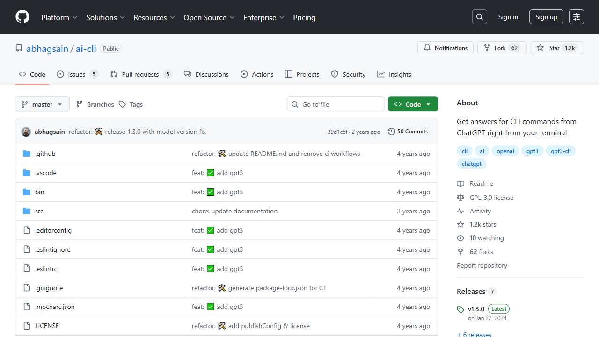
Task: Open the 50 Commits history
Action: click(x=408, y=132)
